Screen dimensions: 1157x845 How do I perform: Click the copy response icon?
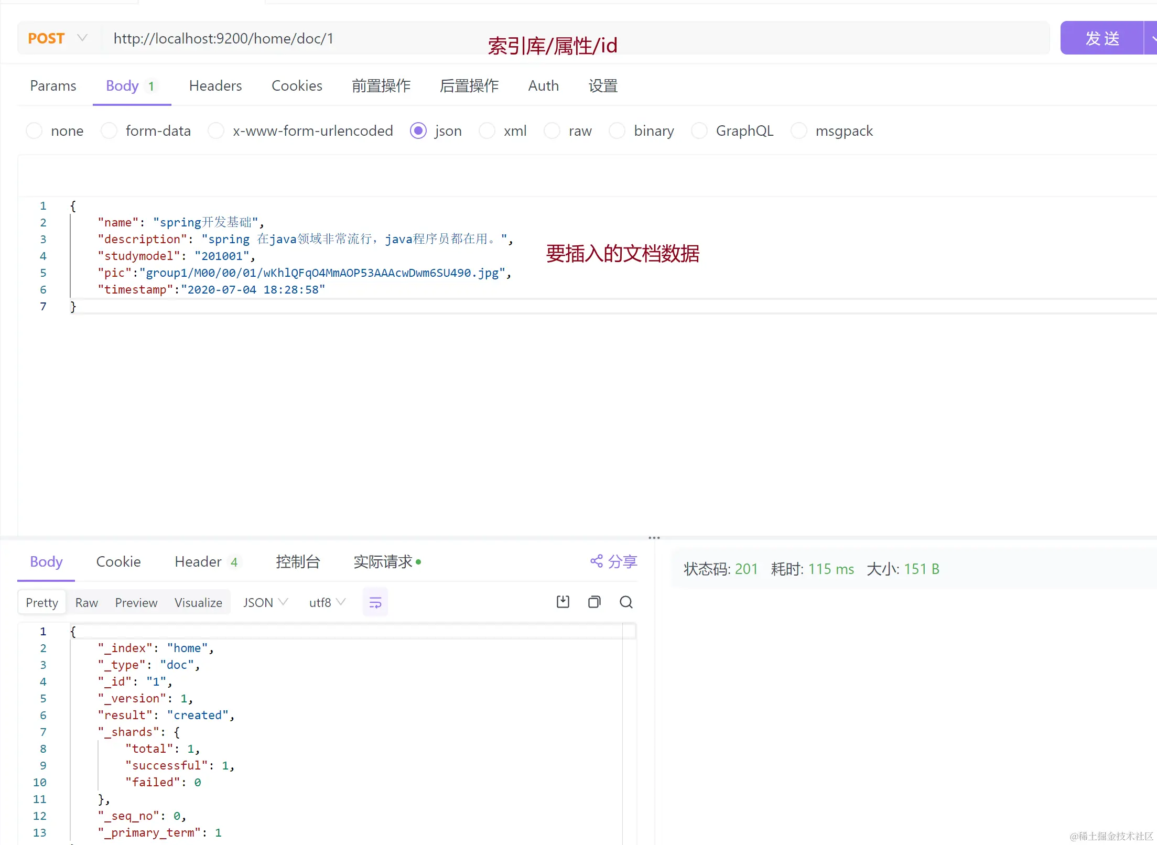[594, 602]
